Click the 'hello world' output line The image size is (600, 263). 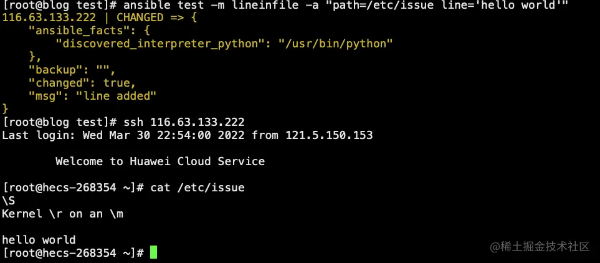(x=39, y=239)
